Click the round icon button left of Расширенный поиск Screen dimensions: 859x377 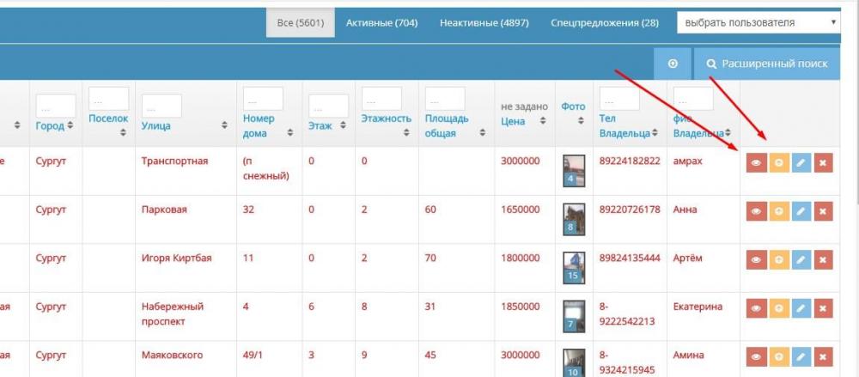point(673,64)
